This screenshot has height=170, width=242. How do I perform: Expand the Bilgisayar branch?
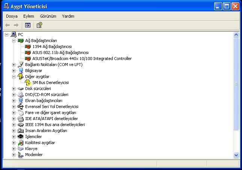[x=14, y=71]
